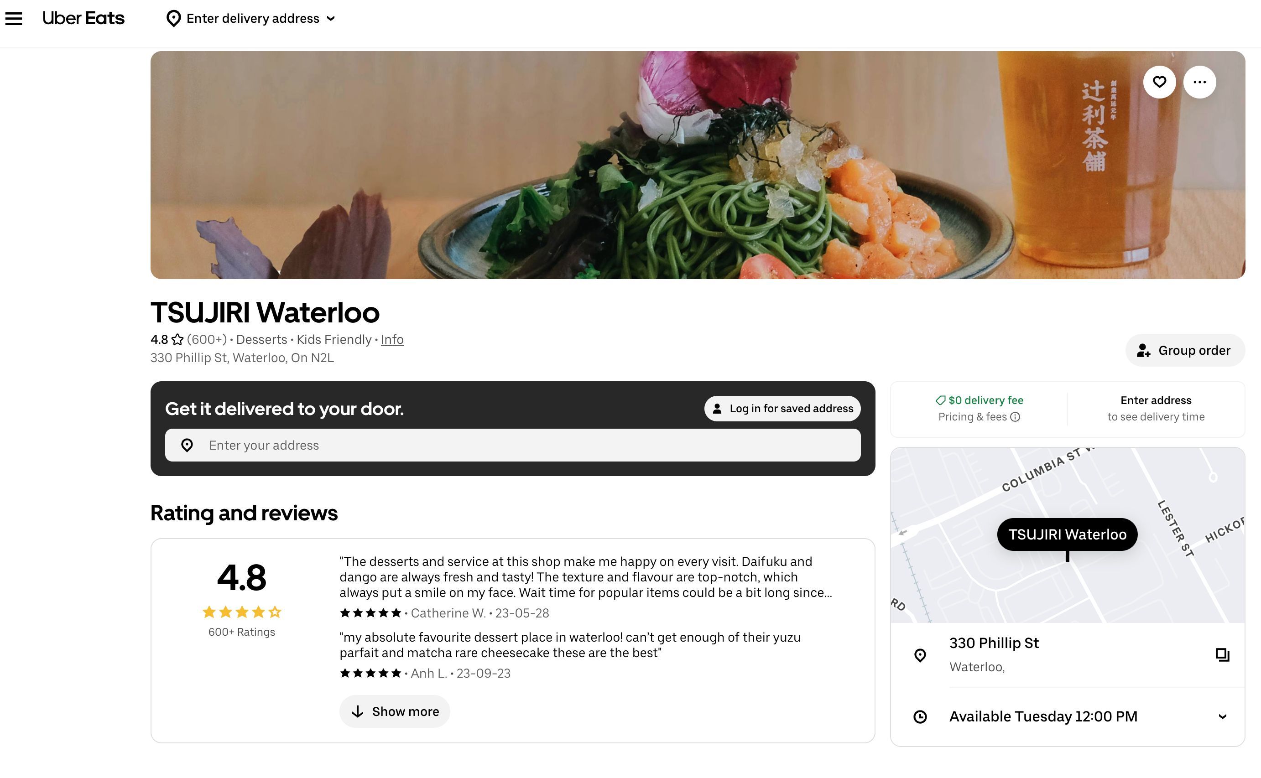Click the location pin in header
The image size is (1261, 778).
tap(173, 19)
